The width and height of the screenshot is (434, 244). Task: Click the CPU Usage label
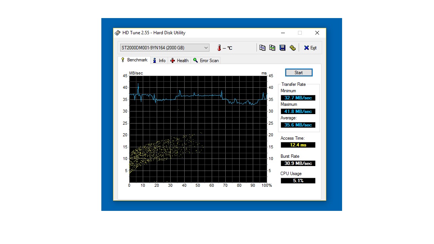click(x=291, y=174)
